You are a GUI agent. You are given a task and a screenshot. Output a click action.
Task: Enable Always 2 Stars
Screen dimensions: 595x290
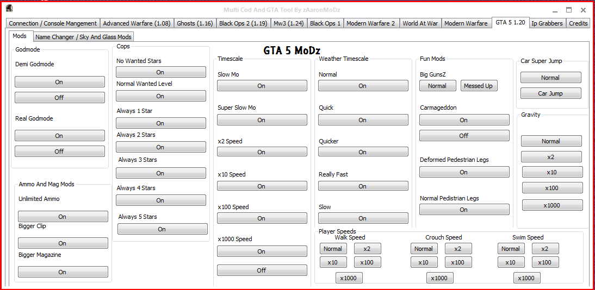tap(161, 147)
